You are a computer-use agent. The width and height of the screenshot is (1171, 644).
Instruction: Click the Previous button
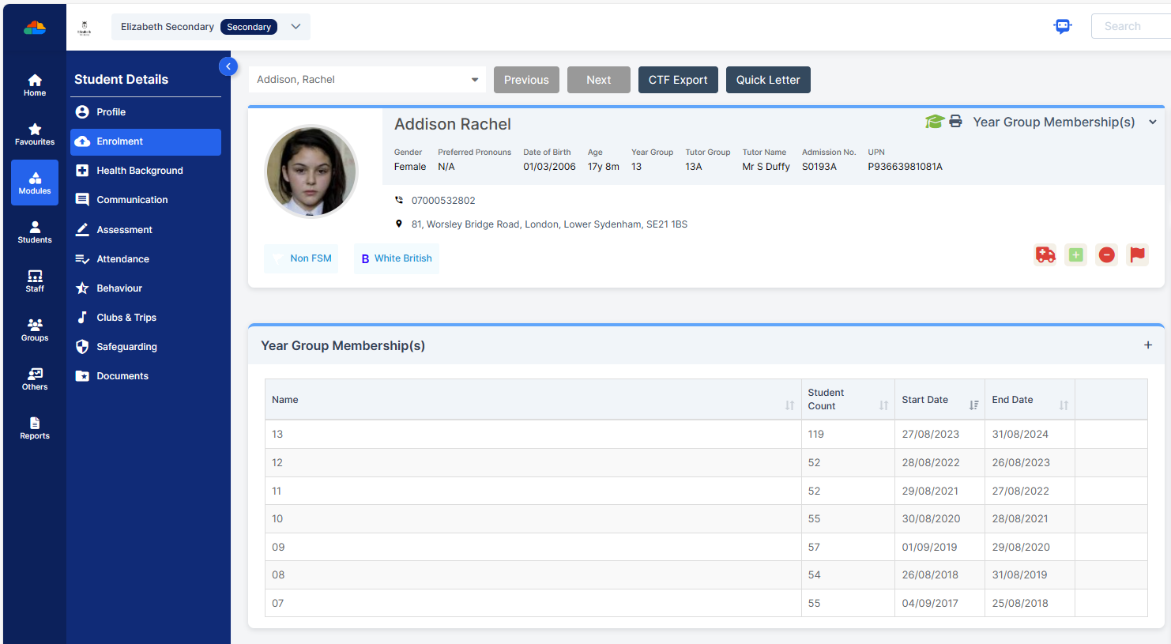click(526, 80)
